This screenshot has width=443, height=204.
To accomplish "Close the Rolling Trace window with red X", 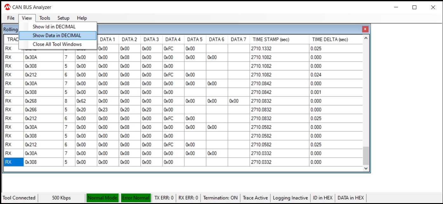I will [365, 29].
